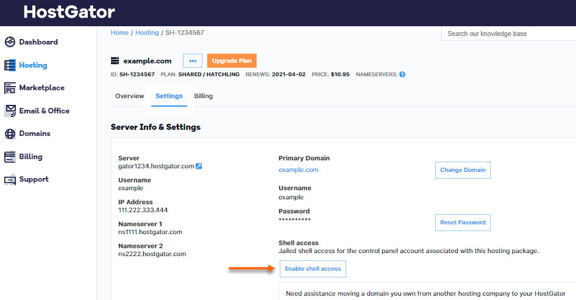
Task: Click the example.com package title
Action: point(148,60)
